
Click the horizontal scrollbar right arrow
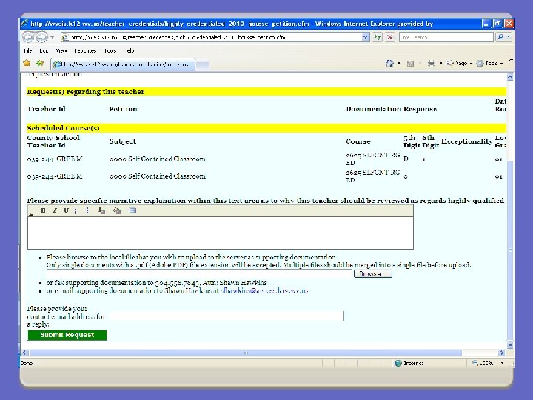pos(502,353)
